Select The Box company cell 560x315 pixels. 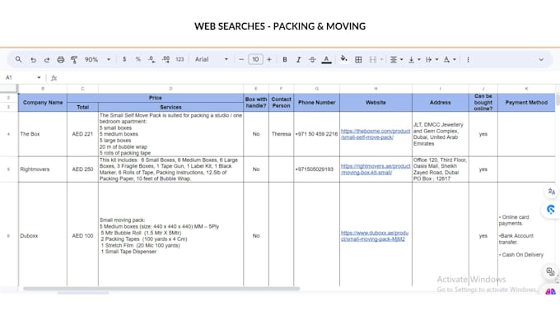[x=43, y=134]
